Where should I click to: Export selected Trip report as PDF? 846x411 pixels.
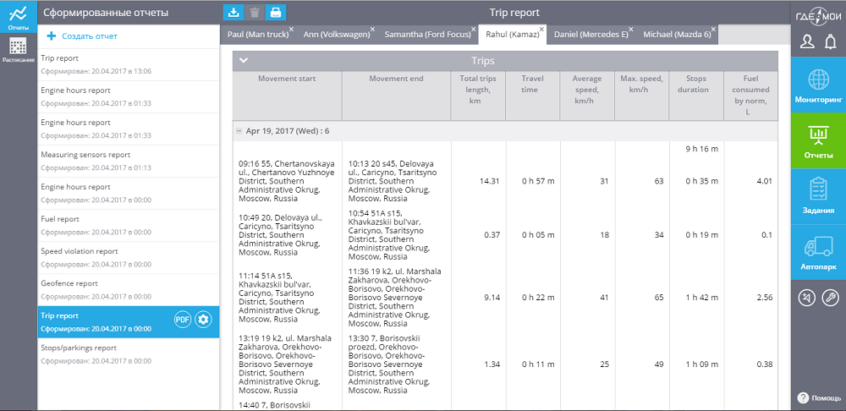point(182,319)
